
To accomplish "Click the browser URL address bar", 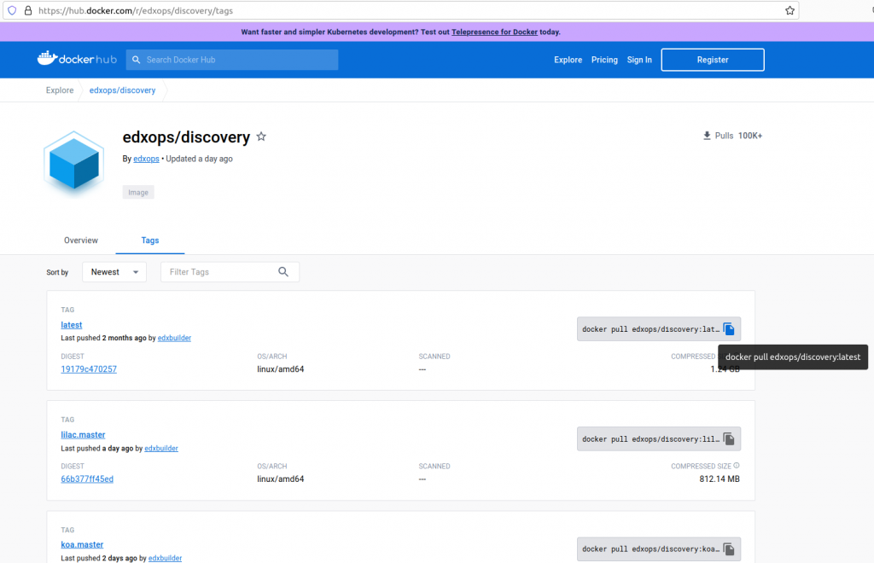I will tap(399, 10).
